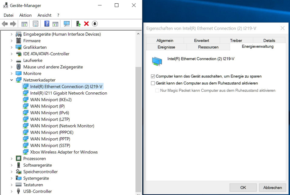The height and width of the screenshot is (195, 290).
Task: Open the ? help menu
Action: [58, 15]
